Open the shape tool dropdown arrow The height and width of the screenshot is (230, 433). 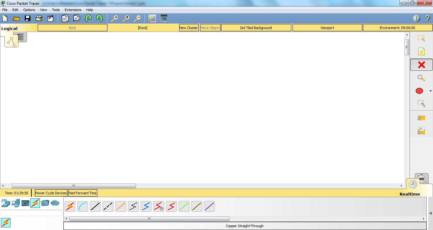pyautogui.click(x=430, y=91)
